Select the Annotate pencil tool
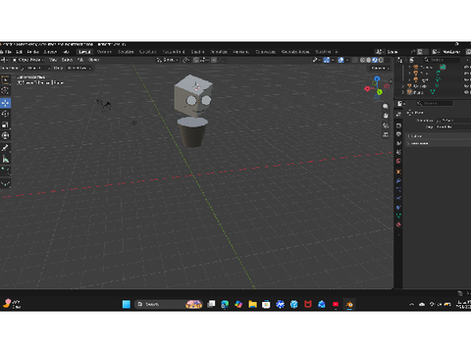This screenshot has height=353, width=471. tap(5, 148)
